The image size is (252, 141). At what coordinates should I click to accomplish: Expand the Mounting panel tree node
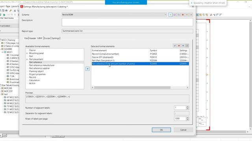coord(27,53)
